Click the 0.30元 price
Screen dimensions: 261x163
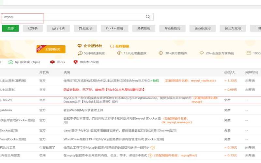[x=231, y=148]
